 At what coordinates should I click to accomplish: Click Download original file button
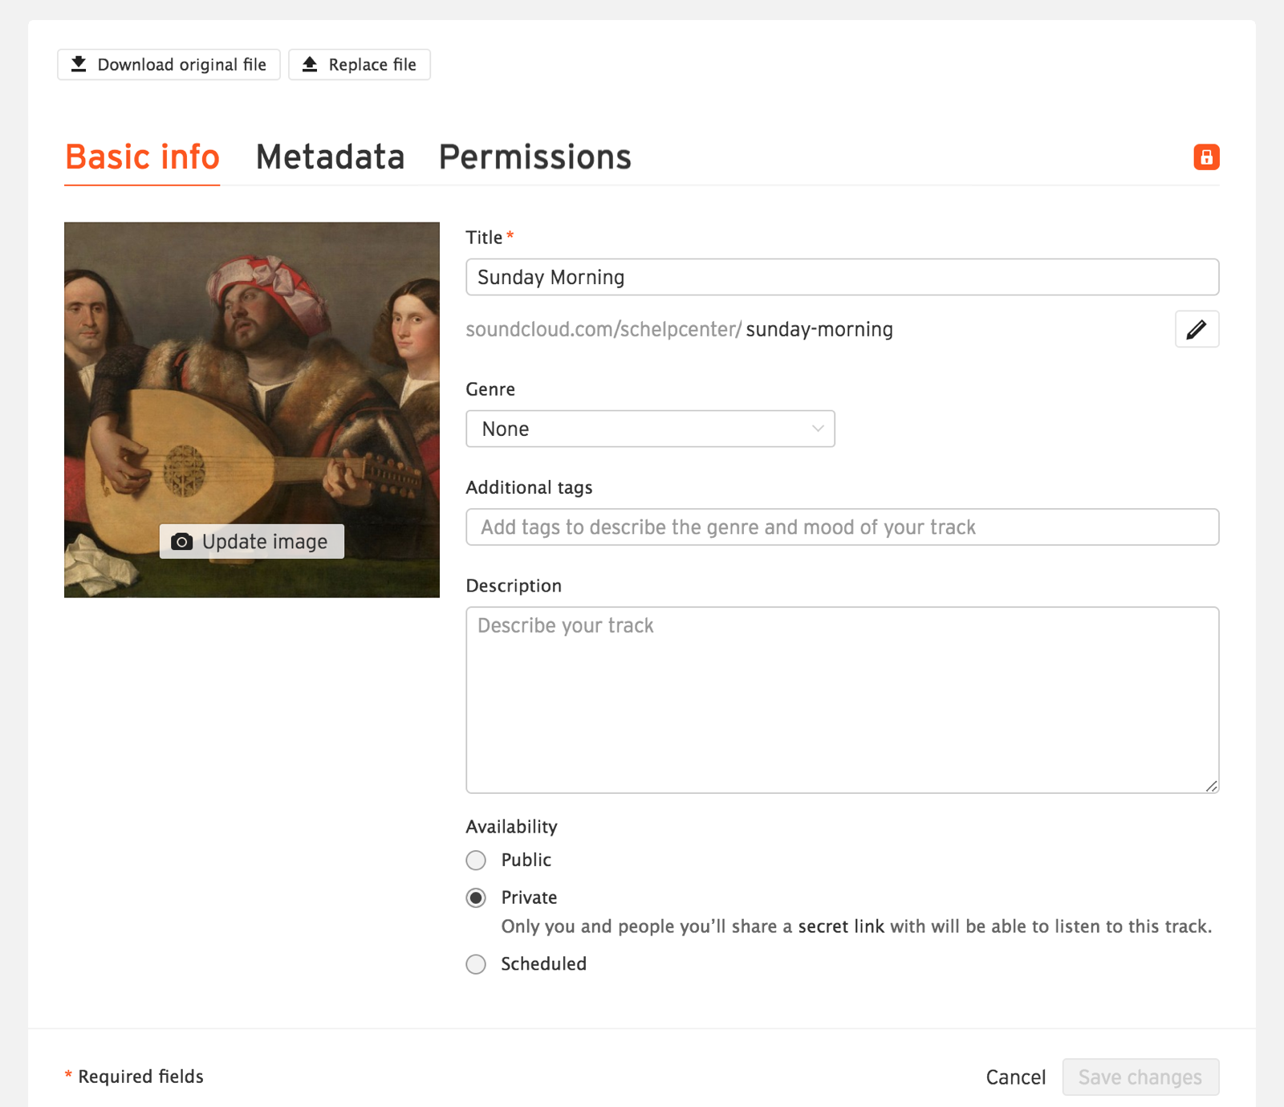(169, 64)
